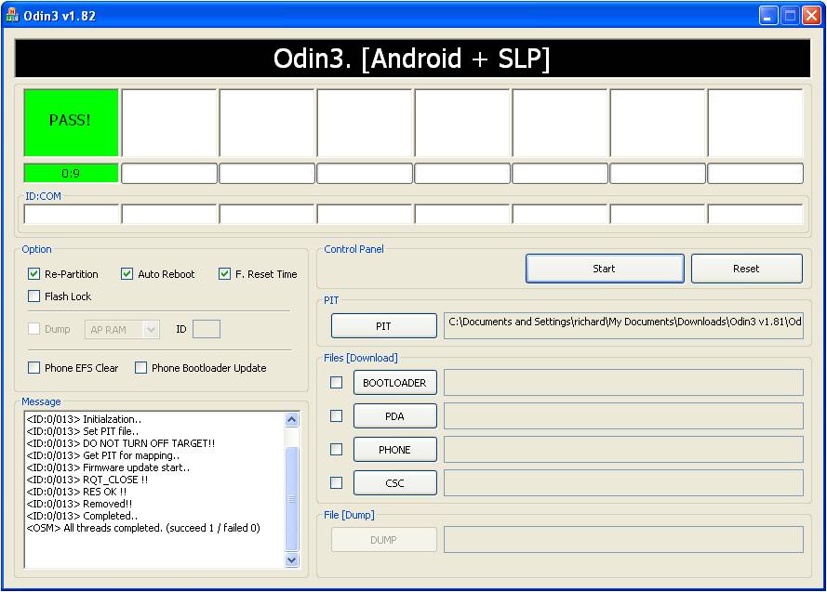This screenshot has height=592, width=827.
Task: Maximize the Odin3 window
Action: pos(789,15)
